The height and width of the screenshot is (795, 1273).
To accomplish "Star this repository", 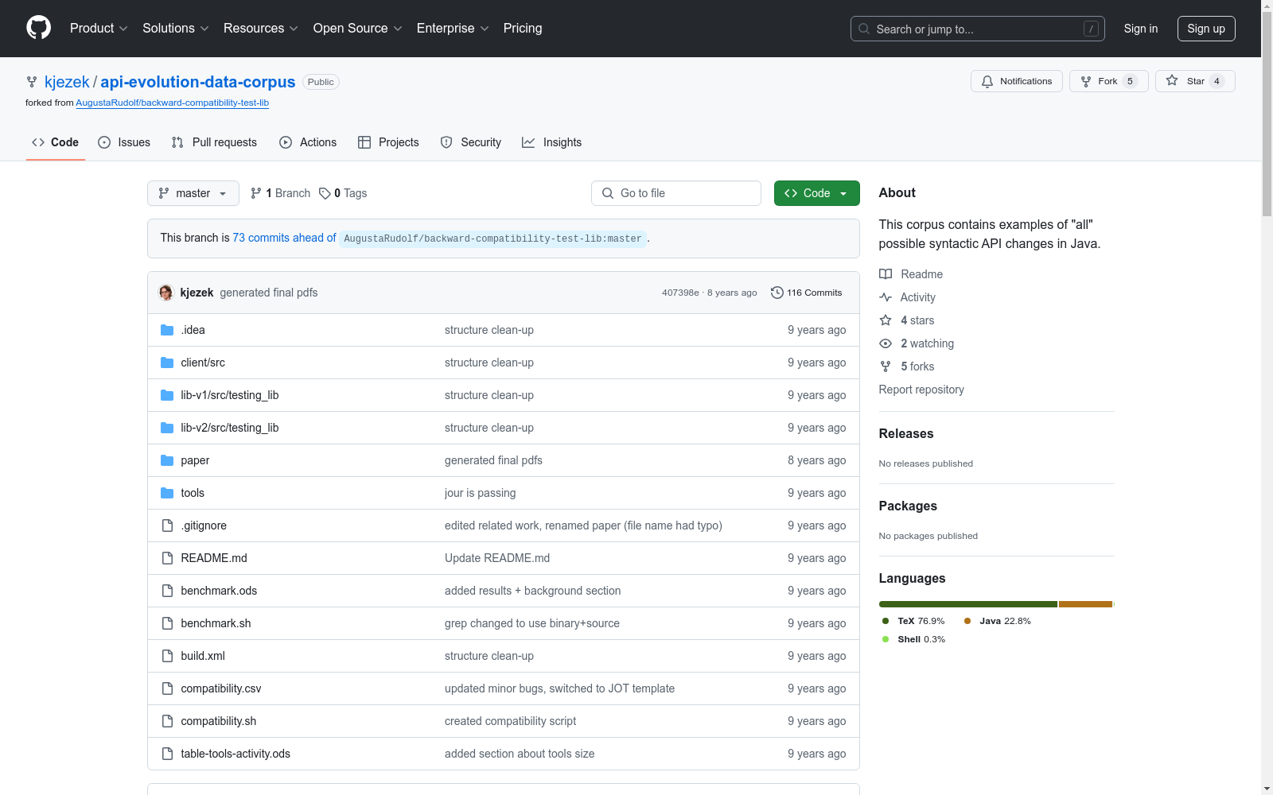I will [x=1195, y=81].
